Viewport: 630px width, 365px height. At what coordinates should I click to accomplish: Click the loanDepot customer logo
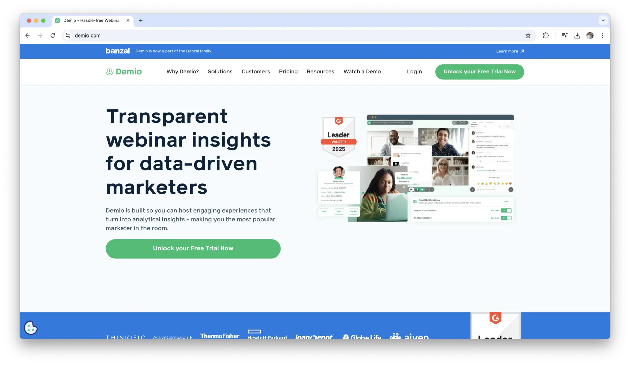(314, 337)
